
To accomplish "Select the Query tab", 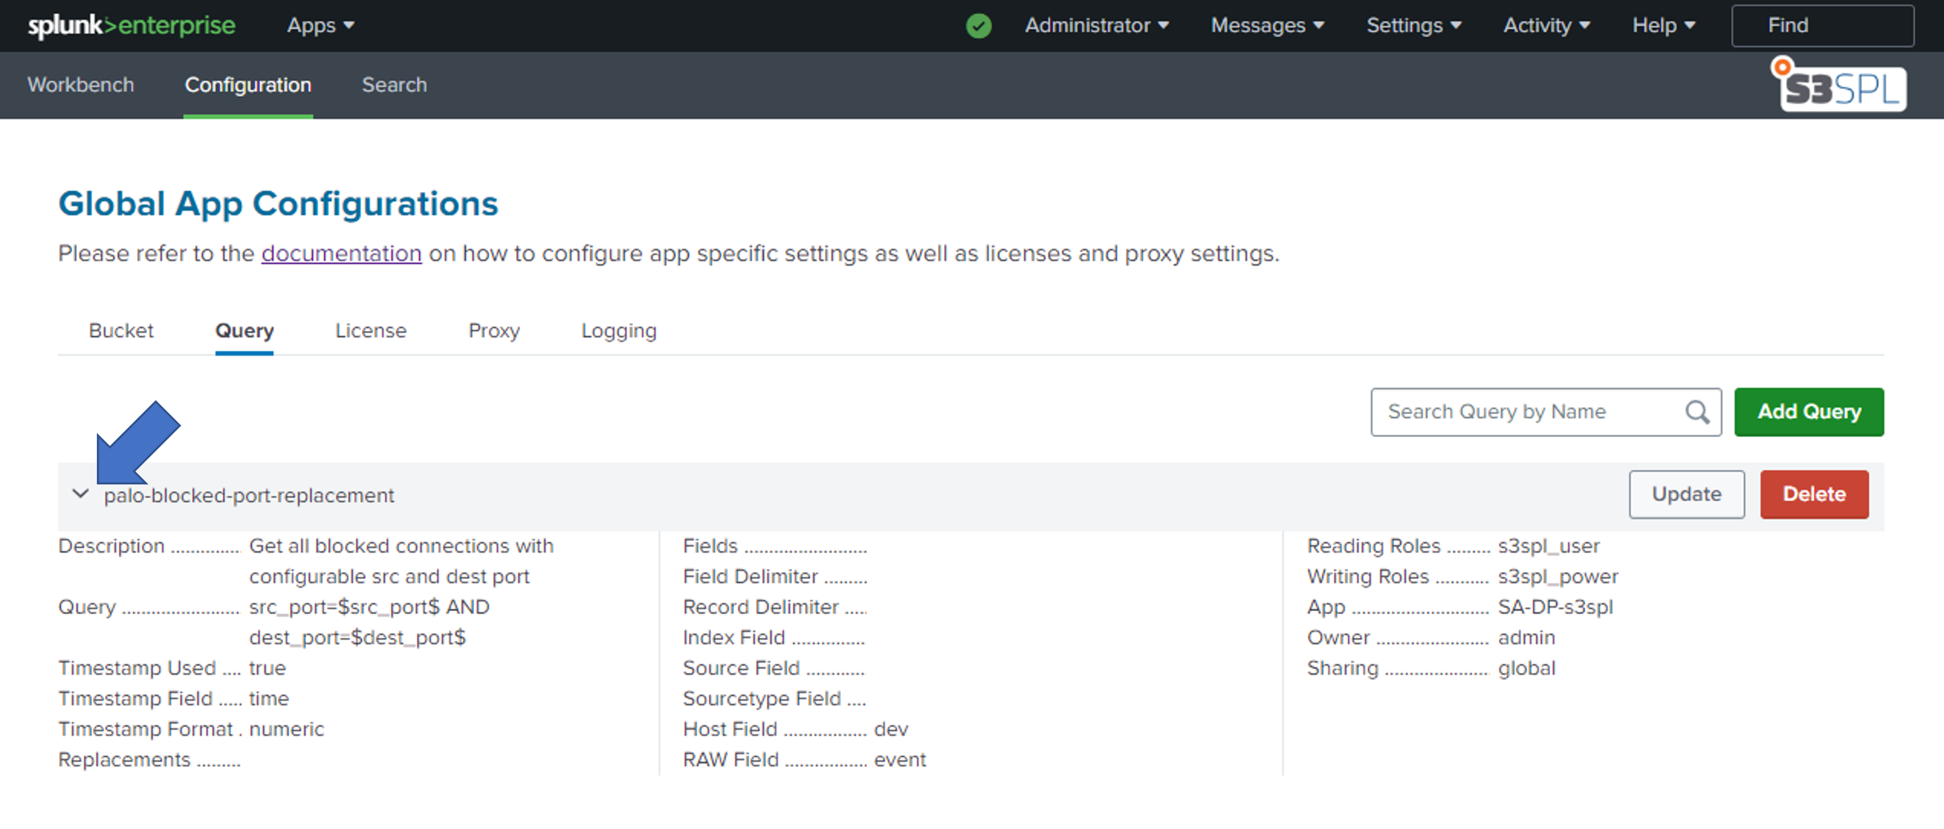I will click(x=244, y=331).
